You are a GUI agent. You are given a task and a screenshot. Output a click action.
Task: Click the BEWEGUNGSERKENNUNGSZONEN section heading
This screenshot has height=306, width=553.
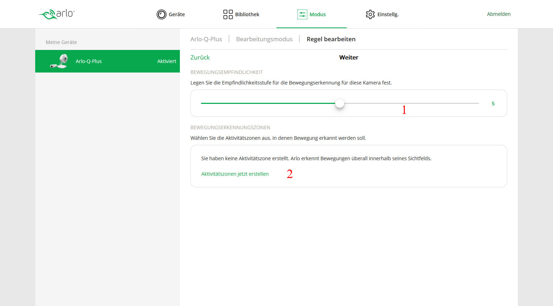[x=230, y=127]
